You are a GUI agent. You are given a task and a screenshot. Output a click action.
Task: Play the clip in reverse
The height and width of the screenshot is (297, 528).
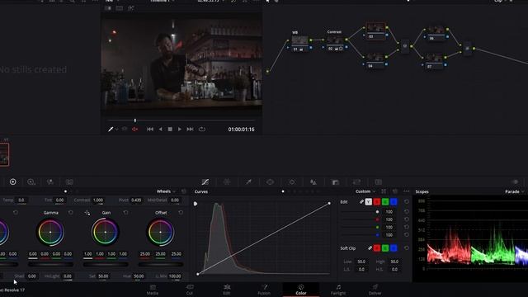(161, 130)
